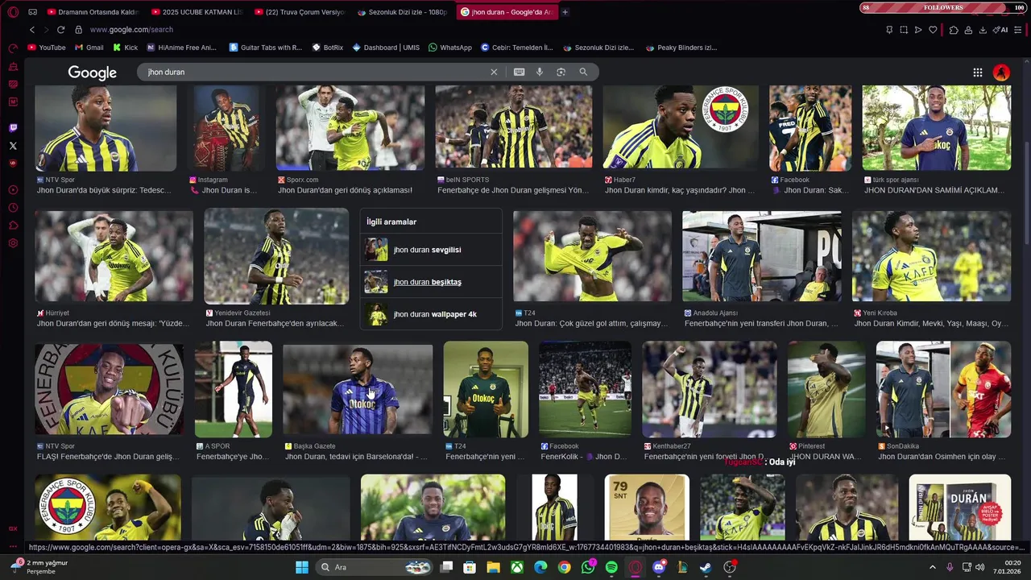
Task: Open Opera GX sidebar settings gear
Action: pyautogui.click(x=13, y=243)
